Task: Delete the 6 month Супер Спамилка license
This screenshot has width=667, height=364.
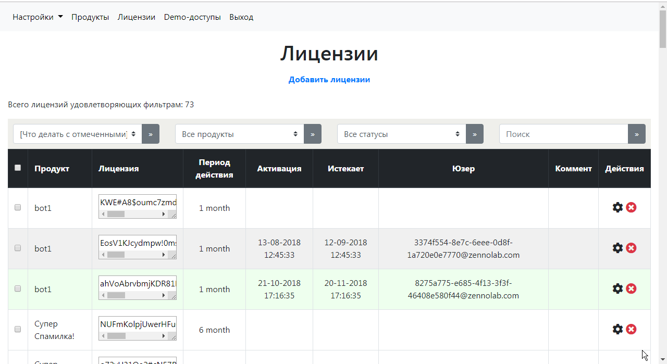Action: coord(631,329)
